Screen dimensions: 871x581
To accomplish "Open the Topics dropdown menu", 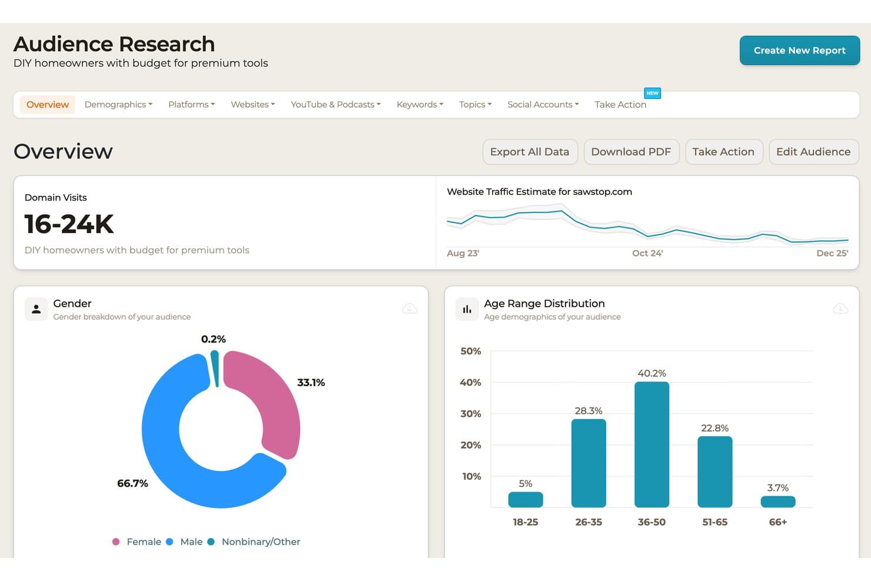I will point(475,104).
